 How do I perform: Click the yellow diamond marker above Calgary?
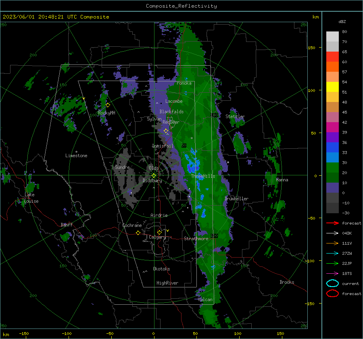(x=159, y=232)
